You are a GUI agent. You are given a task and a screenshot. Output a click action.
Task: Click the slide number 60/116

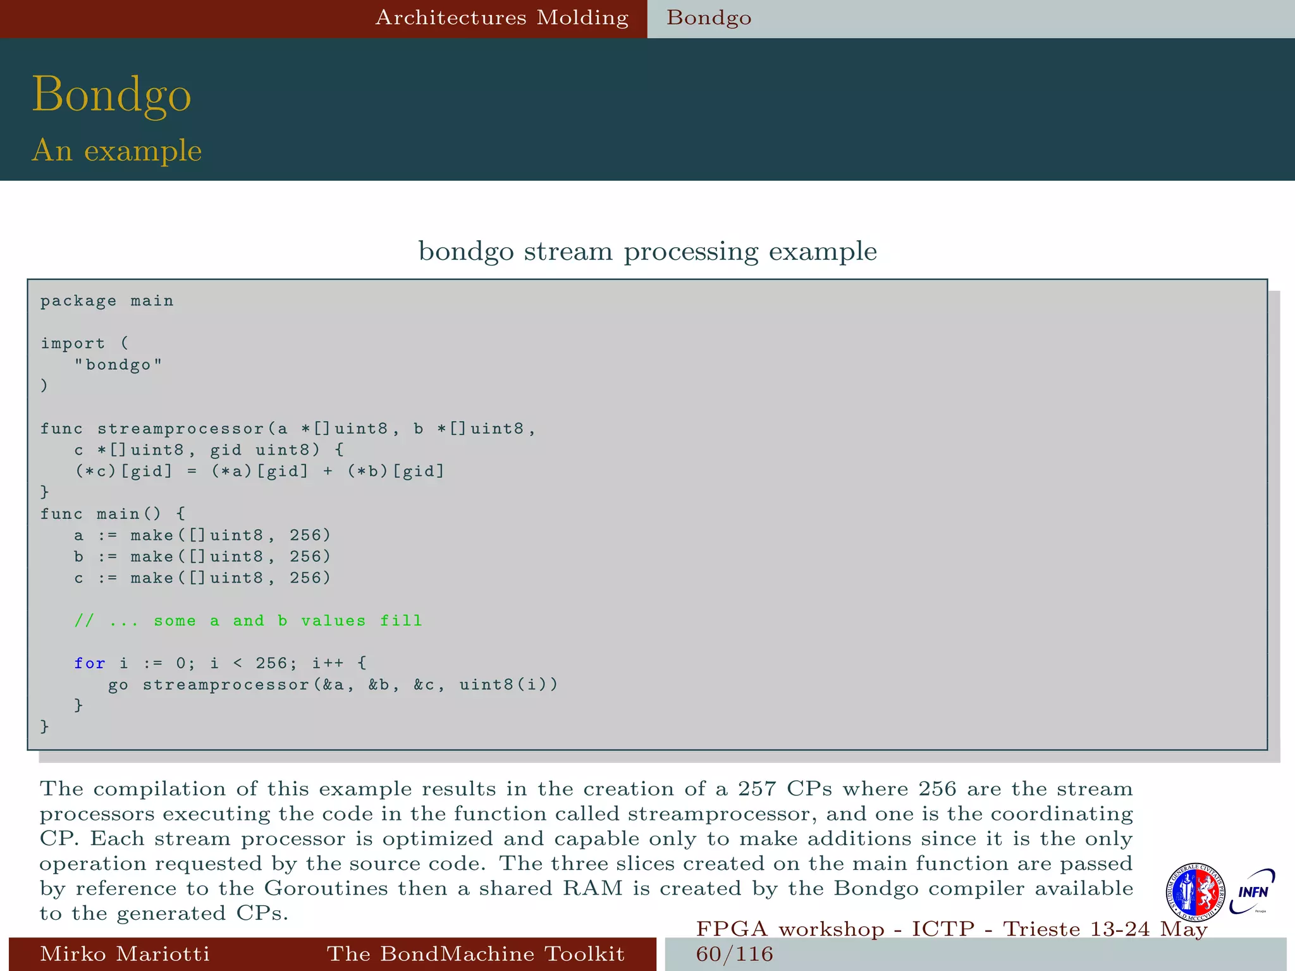click(735, 954)
